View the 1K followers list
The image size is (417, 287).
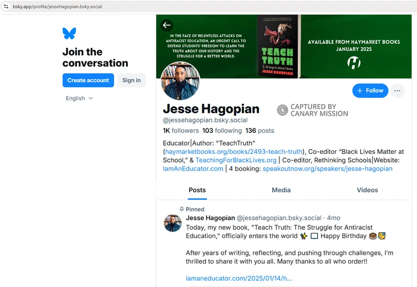181,131
